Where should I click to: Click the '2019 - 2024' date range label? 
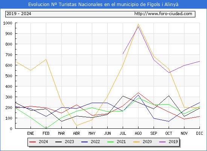pos(19,14)
